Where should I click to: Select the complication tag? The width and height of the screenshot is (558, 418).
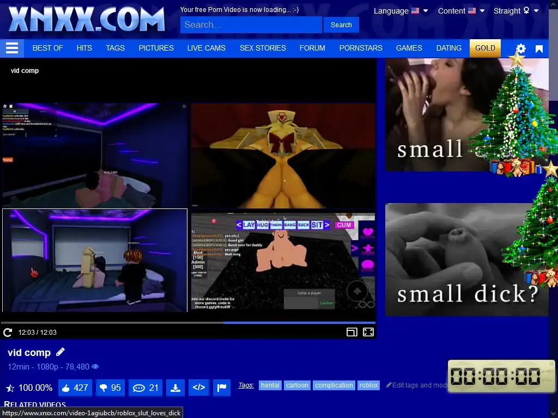pyautogui.click(x=334, y=385)
